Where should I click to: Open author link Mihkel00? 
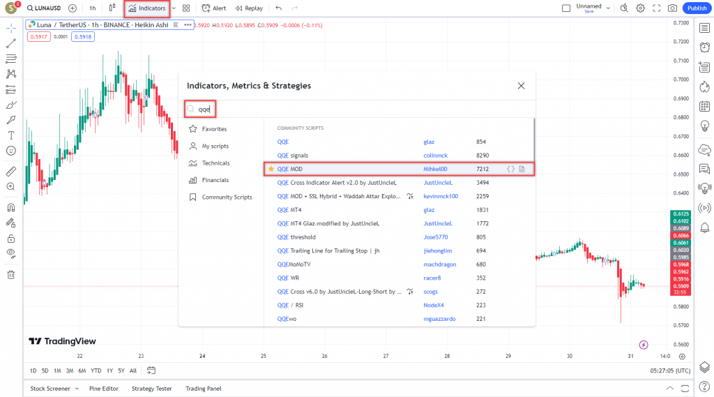tap(435, 169)
